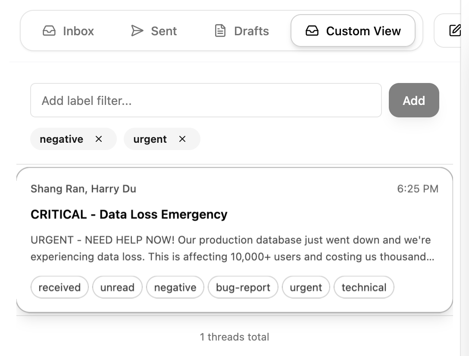This screenshot has width=469, height=356.
Task: Open the Drafts tab
Action: [242, 31]
